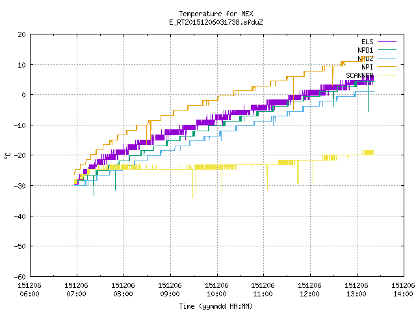Click the chart title 'Temperature for MEX'
This screenshot has height=312, width=416.
coord(216,14)
